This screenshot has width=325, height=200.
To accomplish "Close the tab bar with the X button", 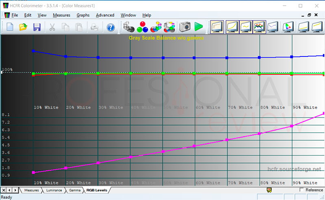I will pyautogui.click(x=4, y=190).
